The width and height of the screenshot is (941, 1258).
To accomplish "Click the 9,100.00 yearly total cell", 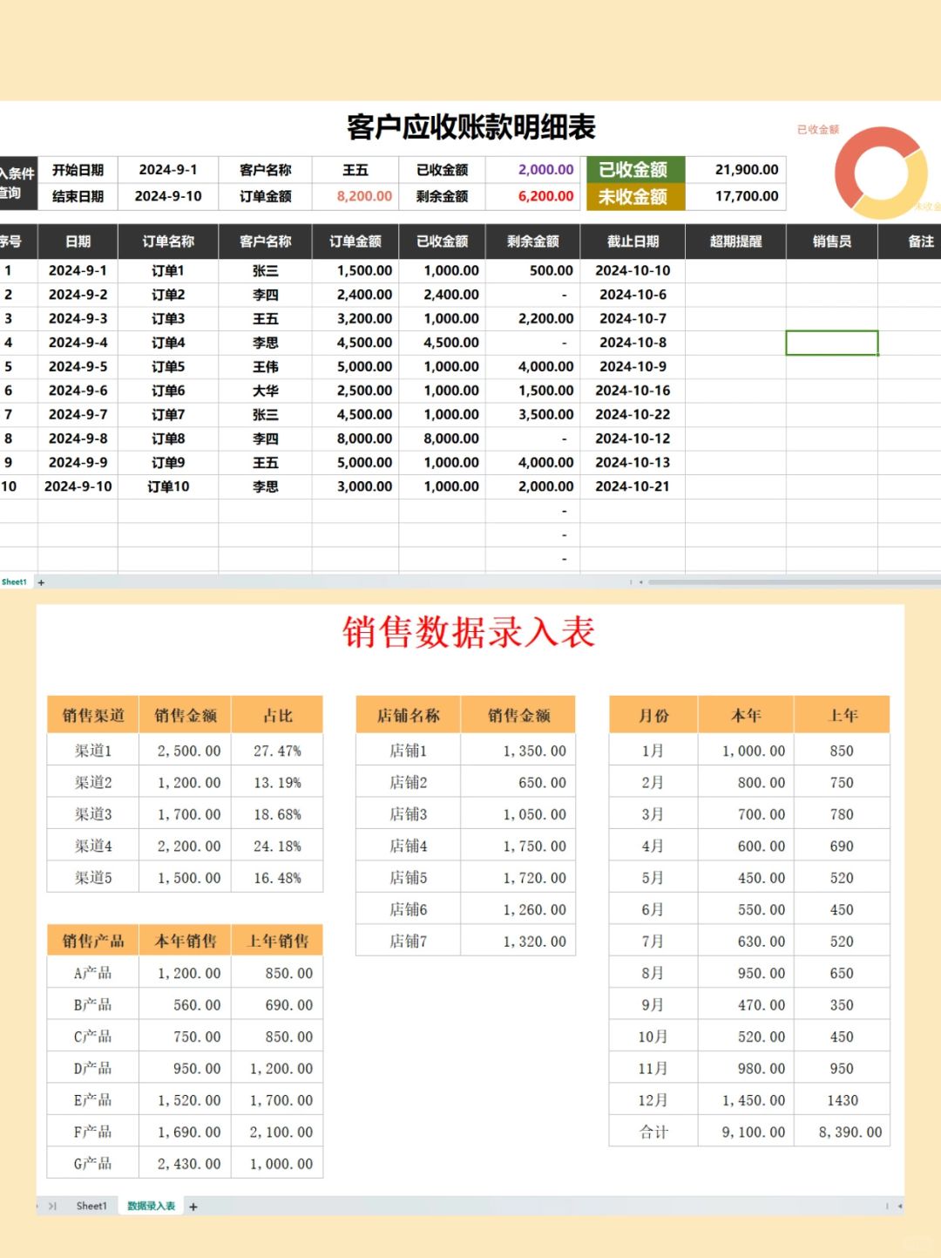I will [x=746, y=1132].
